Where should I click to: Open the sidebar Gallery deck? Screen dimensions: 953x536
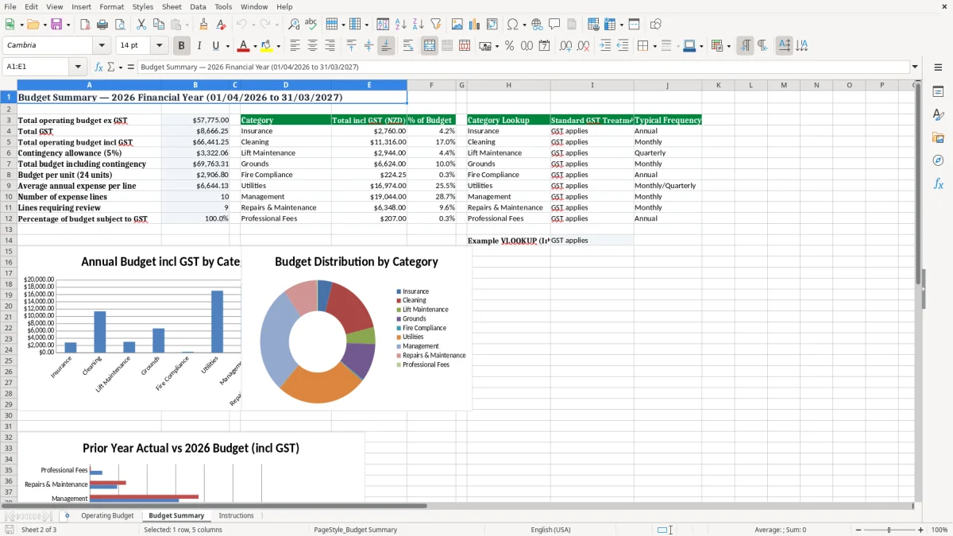(x=938, y=137)
